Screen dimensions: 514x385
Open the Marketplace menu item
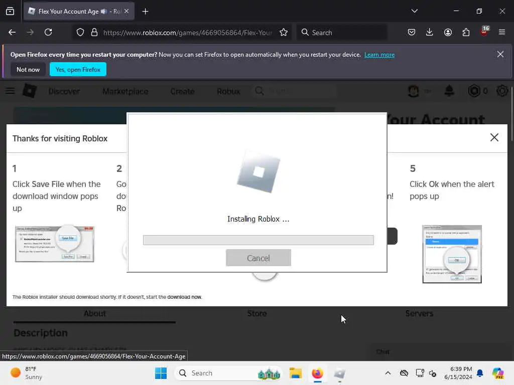(125, 91)
